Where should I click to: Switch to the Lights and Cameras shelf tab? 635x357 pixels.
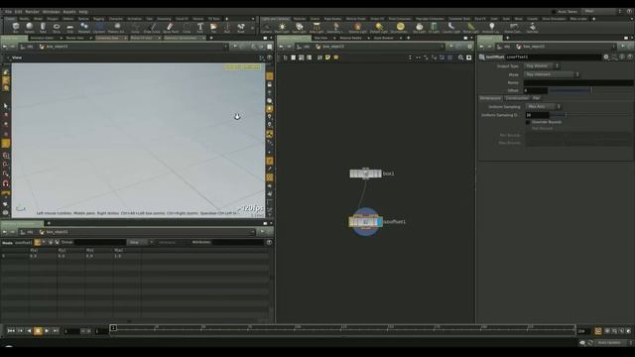(276, 19)
